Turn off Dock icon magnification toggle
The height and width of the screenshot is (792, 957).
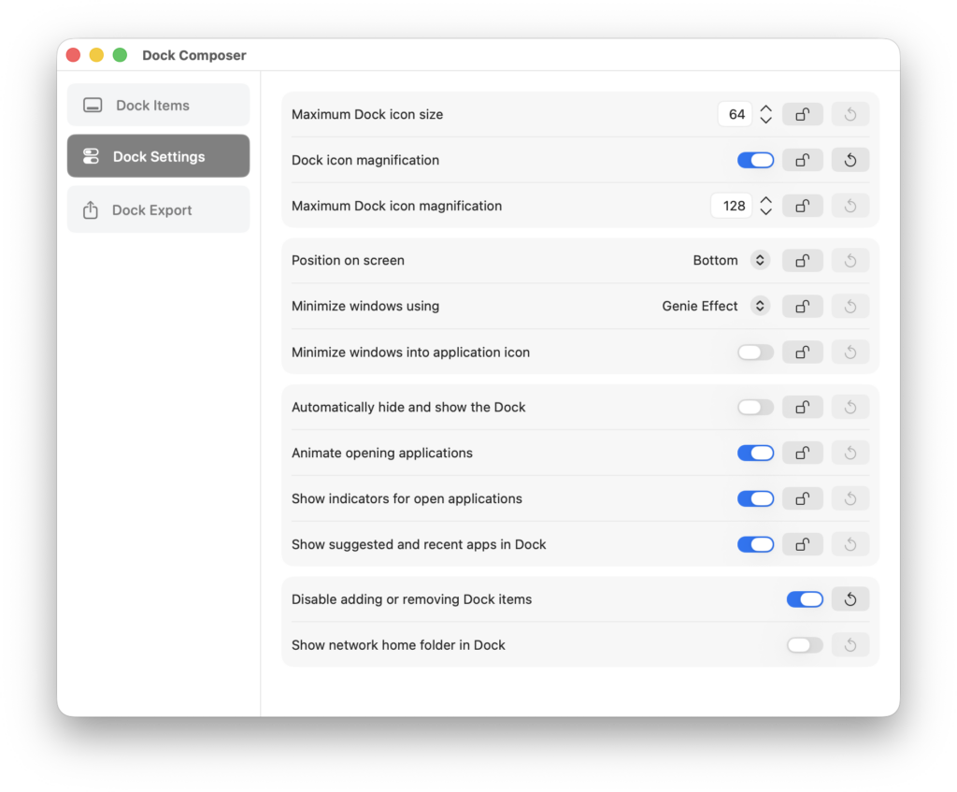point(755,160)
